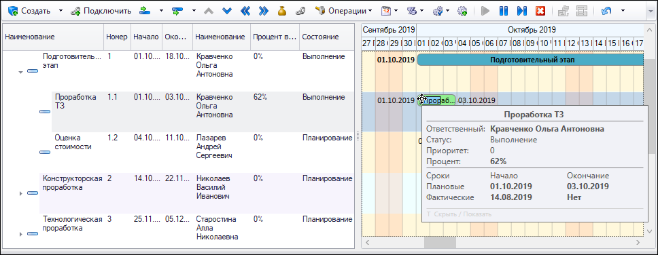Image resolution: width=658 pixels, height=255 pixels.
Task: Open the percent icon's dropdown arrow
Action: tap(421, 12)
